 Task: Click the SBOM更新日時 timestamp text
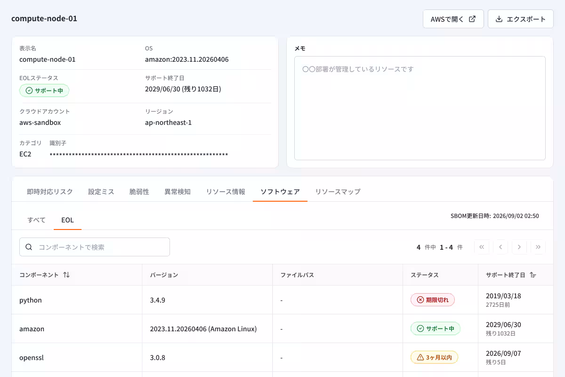(x=495, y=216)
